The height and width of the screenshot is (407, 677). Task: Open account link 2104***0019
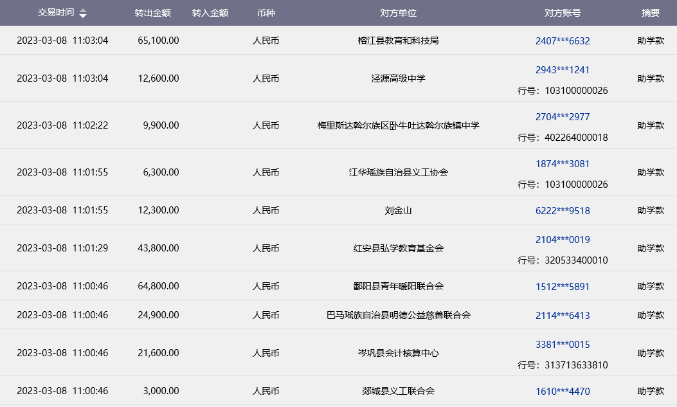[x=563, y=239]
